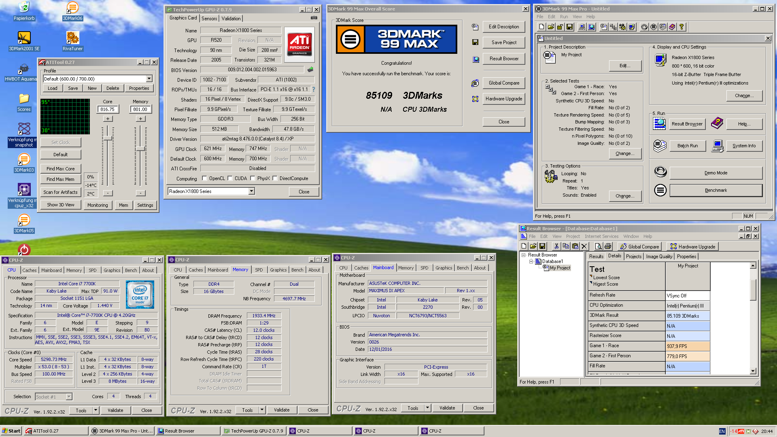Toggle CUDA checkbox in GPU-Z
The image size is (777, 437).
click(x=230, y=178)
